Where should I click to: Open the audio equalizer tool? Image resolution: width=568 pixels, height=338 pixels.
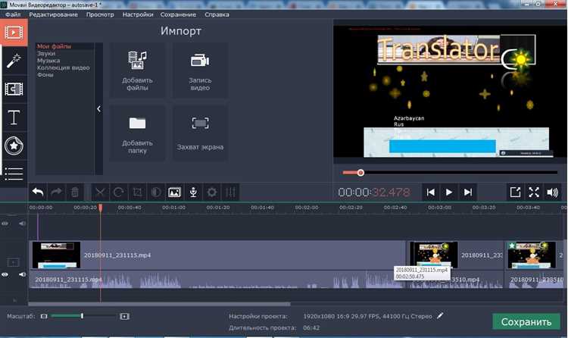pyautogui.click(x=230, y=192)
